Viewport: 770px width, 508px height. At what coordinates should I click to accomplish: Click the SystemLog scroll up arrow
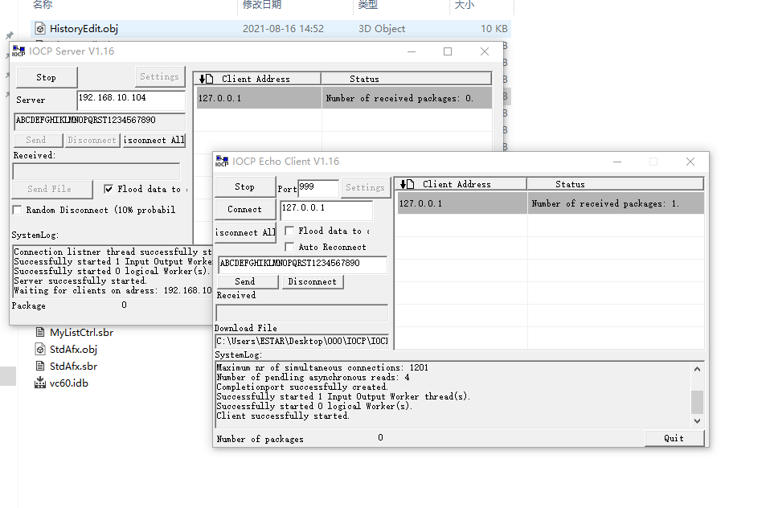pos(697,368)
